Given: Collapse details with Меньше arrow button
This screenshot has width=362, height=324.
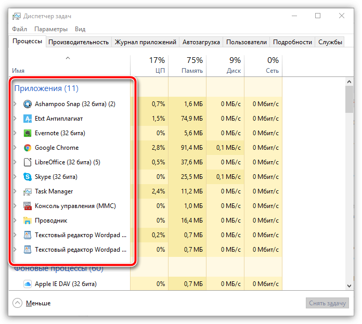Looking at the screenshot, I should pyautogui.click(x=17, y=303).
